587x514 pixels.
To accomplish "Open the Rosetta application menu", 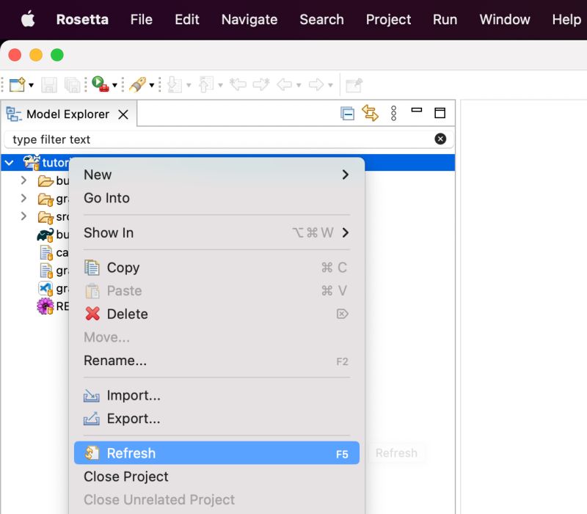I will (82, 20).
